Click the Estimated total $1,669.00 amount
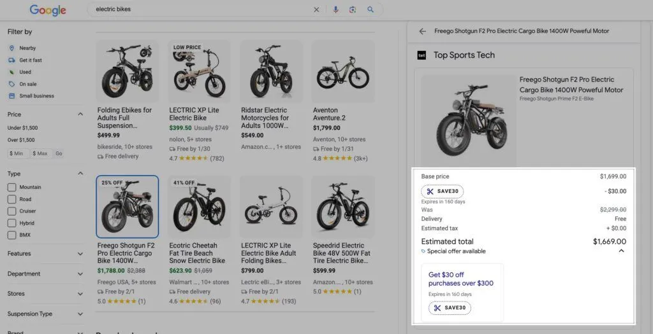This screenshot has height=334, width=653. [x=609, y=242]
